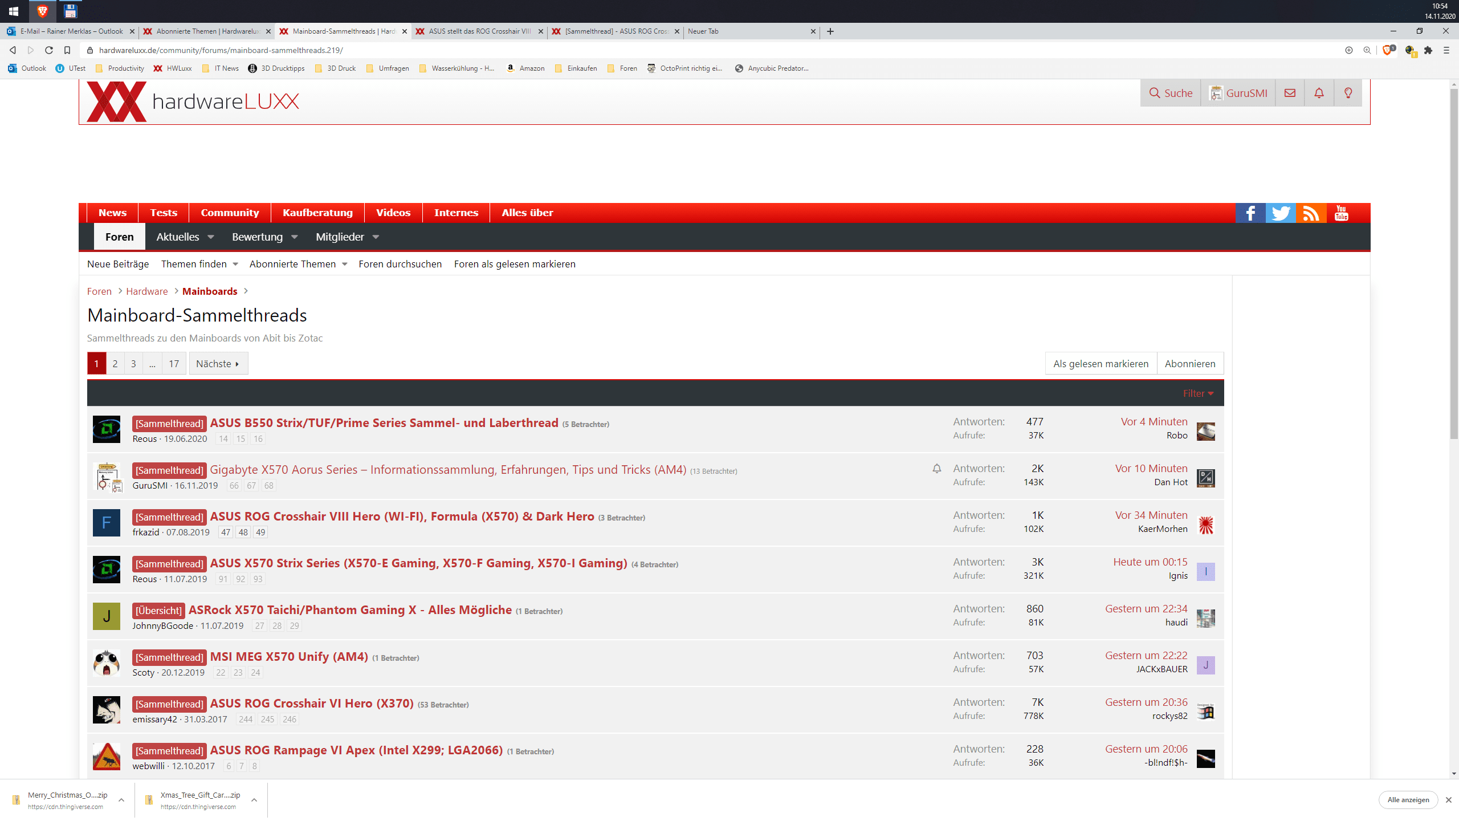This screenshot has width=1459, height=821.
Task: Expand Abonnierte Themen dropdown
Action: pos(345,264)
